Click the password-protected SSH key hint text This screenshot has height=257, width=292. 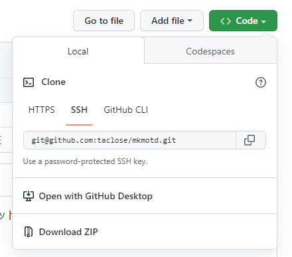pos(85,161)
